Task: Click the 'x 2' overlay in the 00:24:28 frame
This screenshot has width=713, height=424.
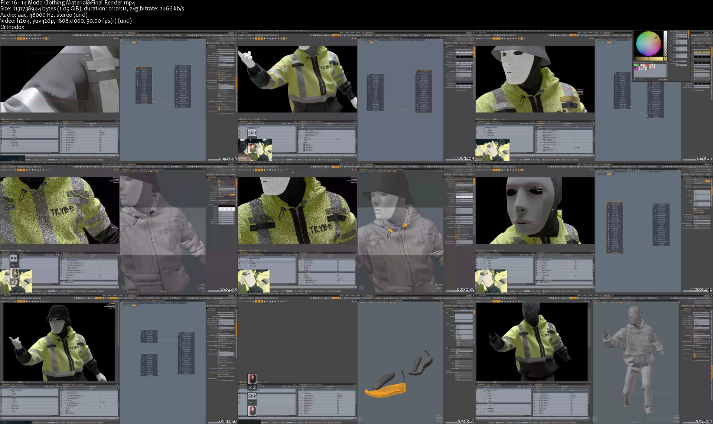Action: point(14,282)
